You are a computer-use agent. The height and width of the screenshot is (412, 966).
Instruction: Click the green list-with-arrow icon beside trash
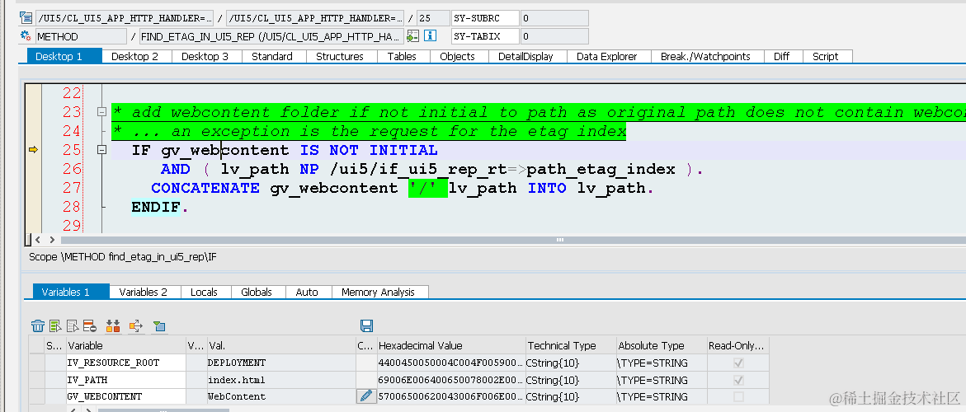(x=54, y=326)
